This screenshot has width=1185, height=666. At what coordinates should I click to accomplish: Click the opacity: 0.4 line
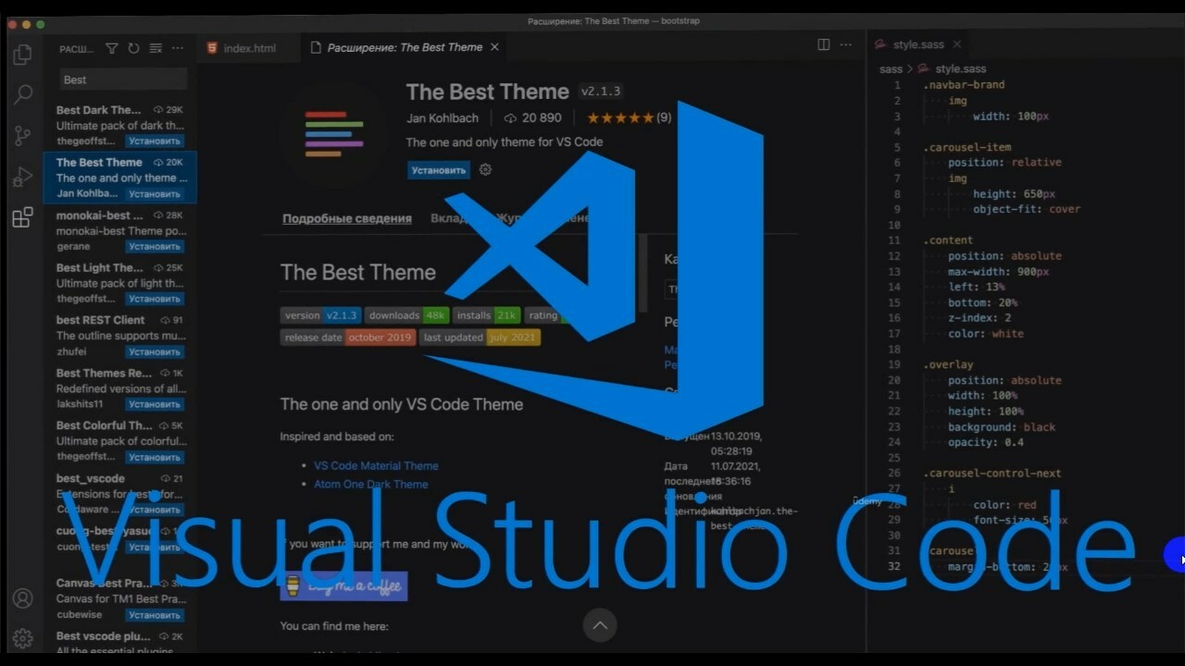[x=986, y=443]
